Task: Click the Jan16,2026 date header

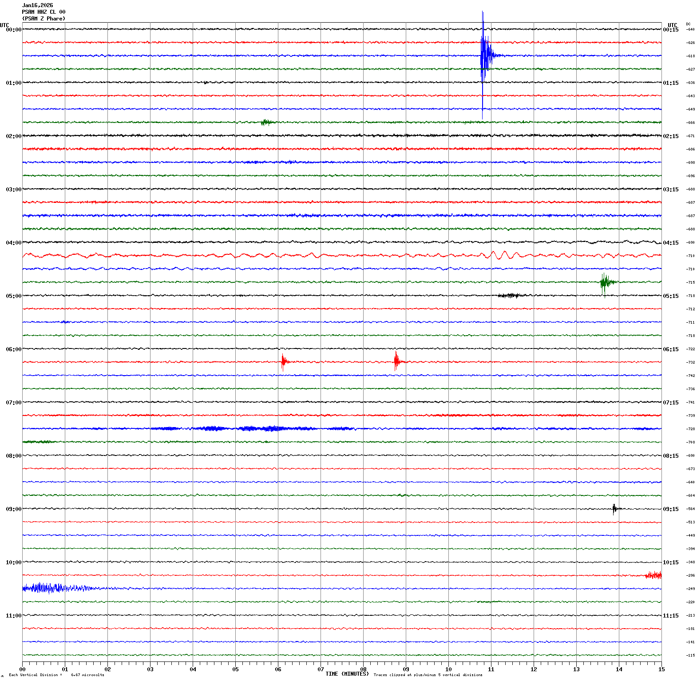Action: tap(38, 5)
